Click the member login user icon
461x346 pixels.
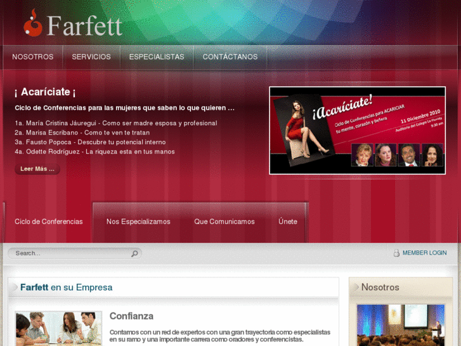[x=396, y=253]
